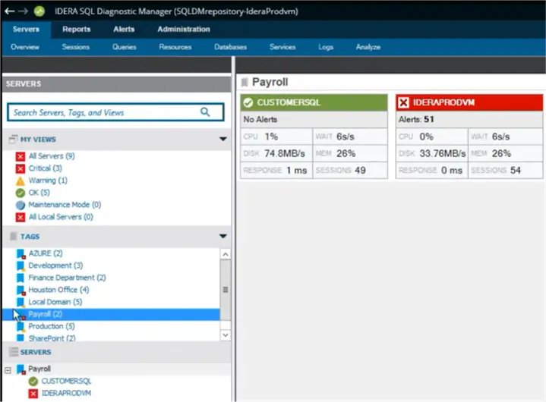Click the tags list scroll down arrow
546x402 pixels.
tap(226, 335)
